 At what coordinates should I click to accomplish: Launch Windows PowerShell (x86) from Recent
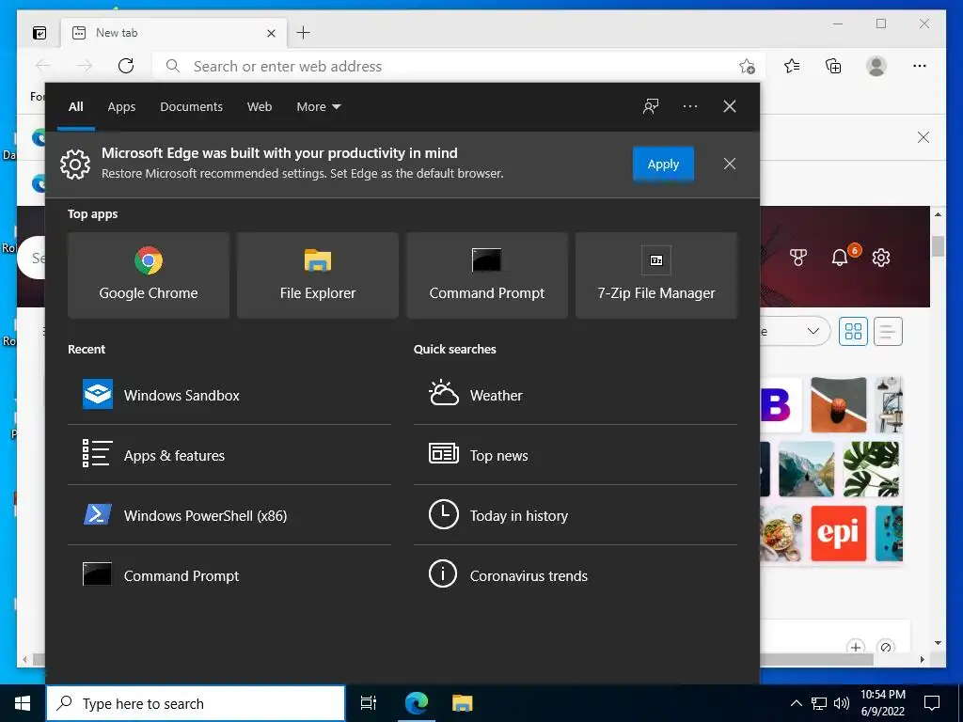(x=229, y=515)
